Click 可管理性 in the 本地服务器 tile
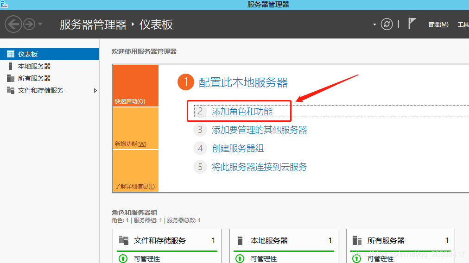This screenshot has height=263, width=469. coord(264,259)
